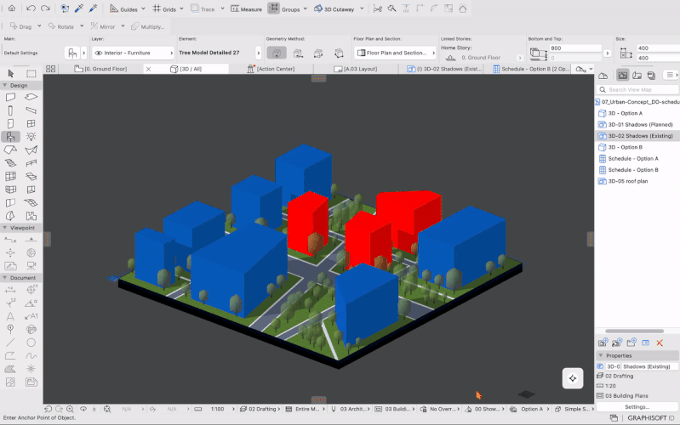Screen dimensions: 680x425
Task: Select the third geometry method option
Action: pyautogui.click(x=318, y=53)
